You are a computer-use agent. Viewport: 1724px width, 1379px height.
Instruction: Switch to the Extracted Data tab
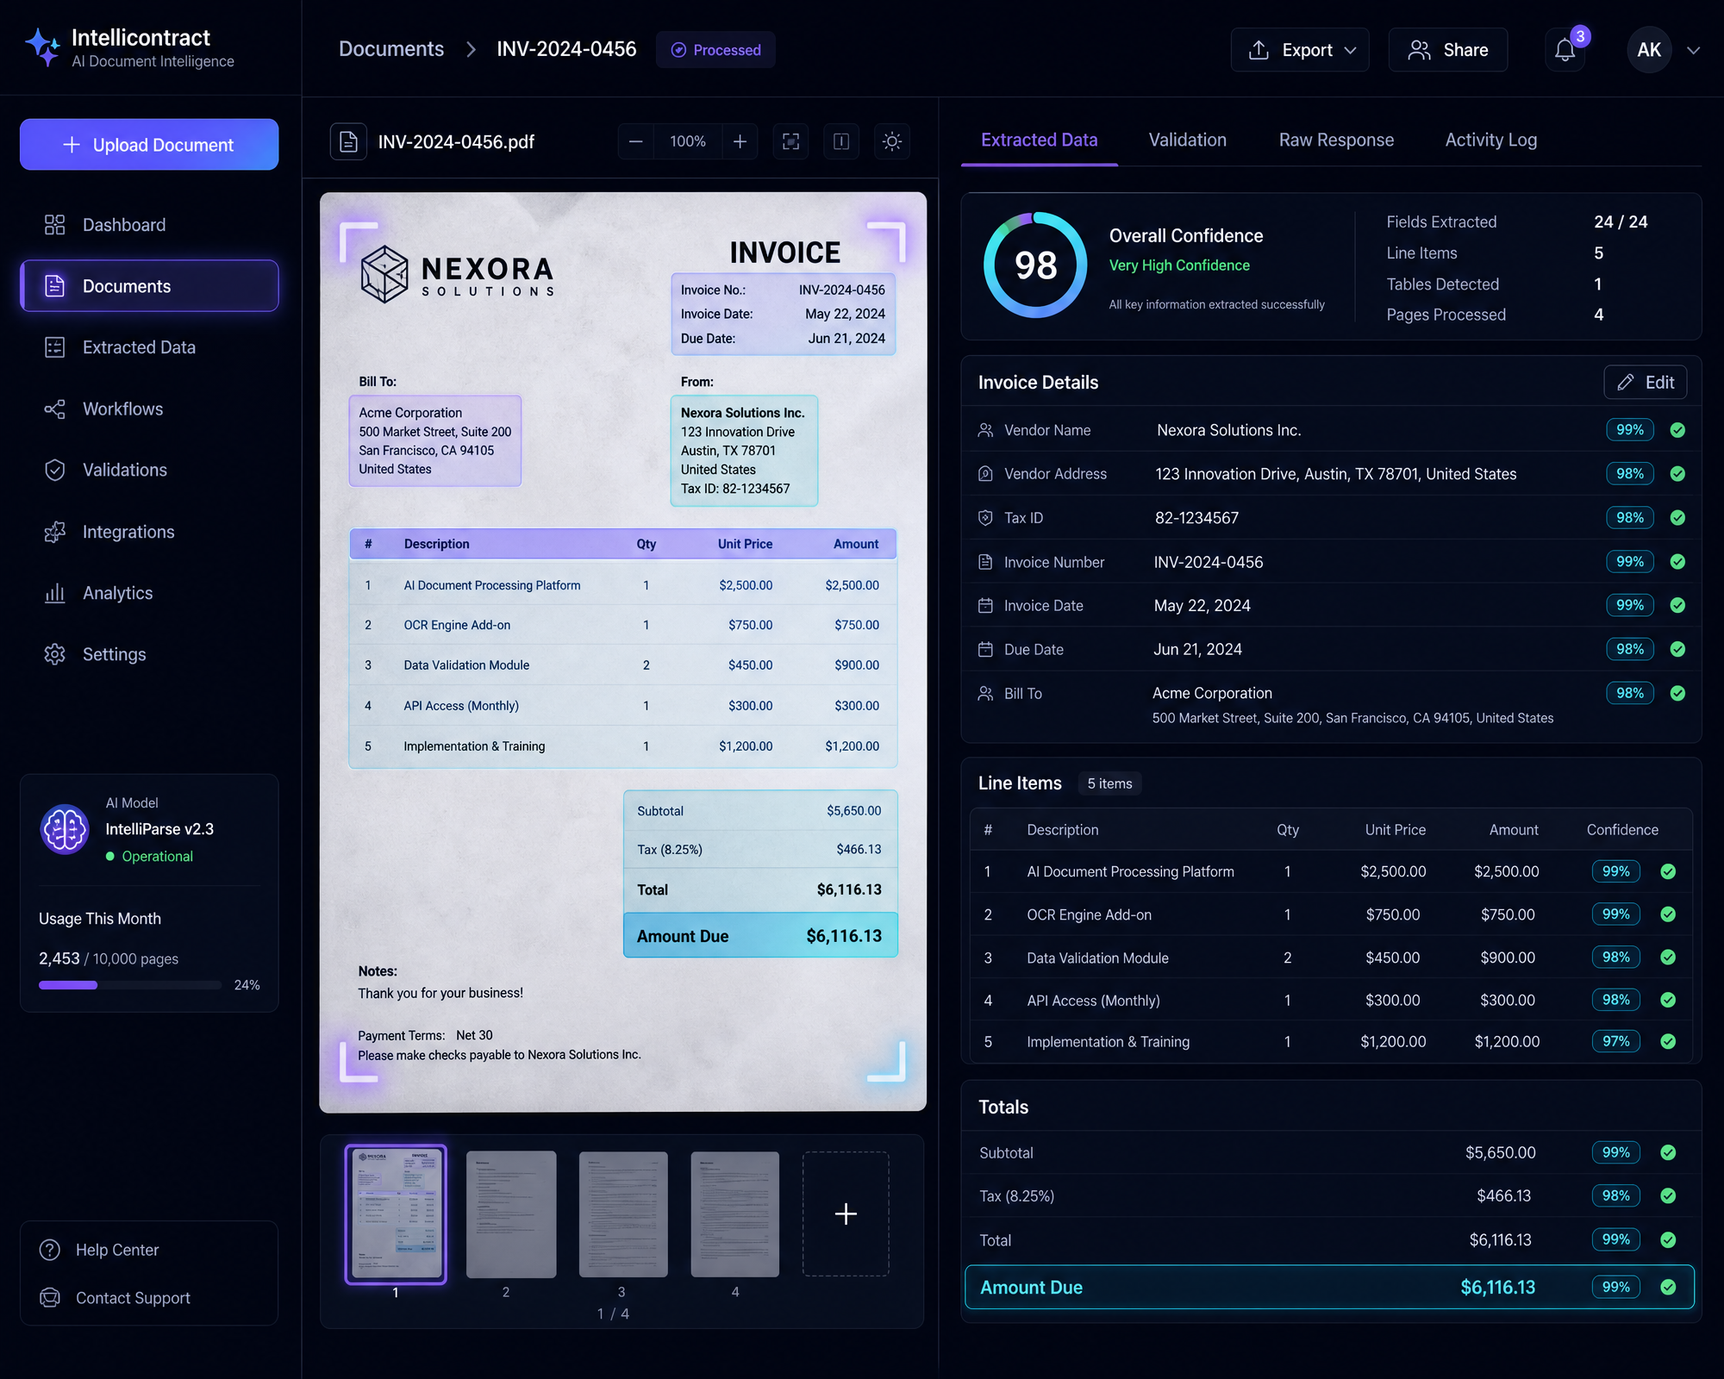1040,140
